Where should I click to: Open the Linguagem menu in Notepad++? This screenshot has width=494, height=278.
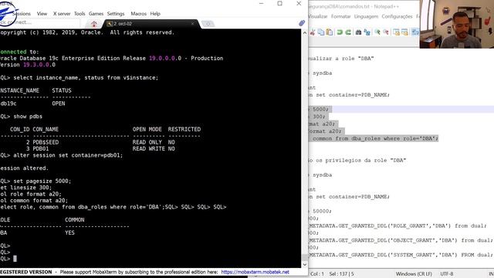coord(366,16)
